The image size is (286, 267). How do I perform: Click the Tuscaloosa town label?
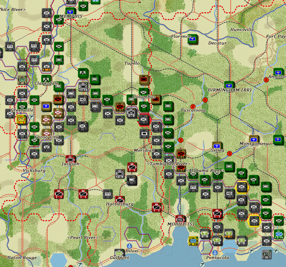pos(193,110)
